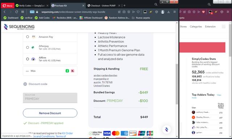Click the green Cash App payment icon
The height and width of the screenshot is (139, 232).
tap(67, 71)
